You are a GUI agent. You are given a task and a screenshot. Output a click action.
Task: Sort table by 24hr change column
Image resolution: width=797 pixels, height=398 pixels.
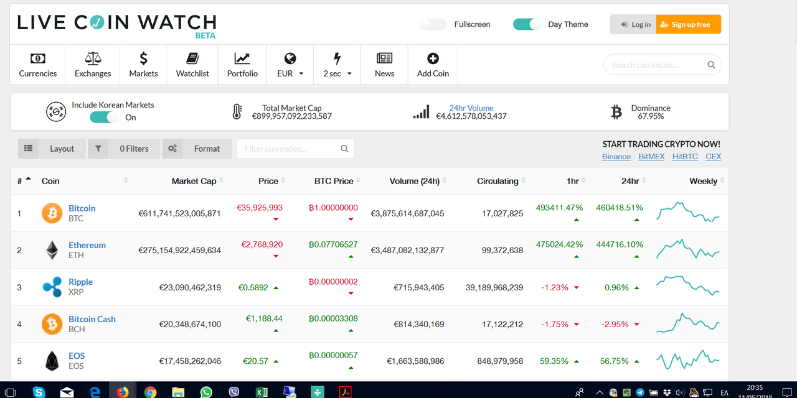pos(634,181)
